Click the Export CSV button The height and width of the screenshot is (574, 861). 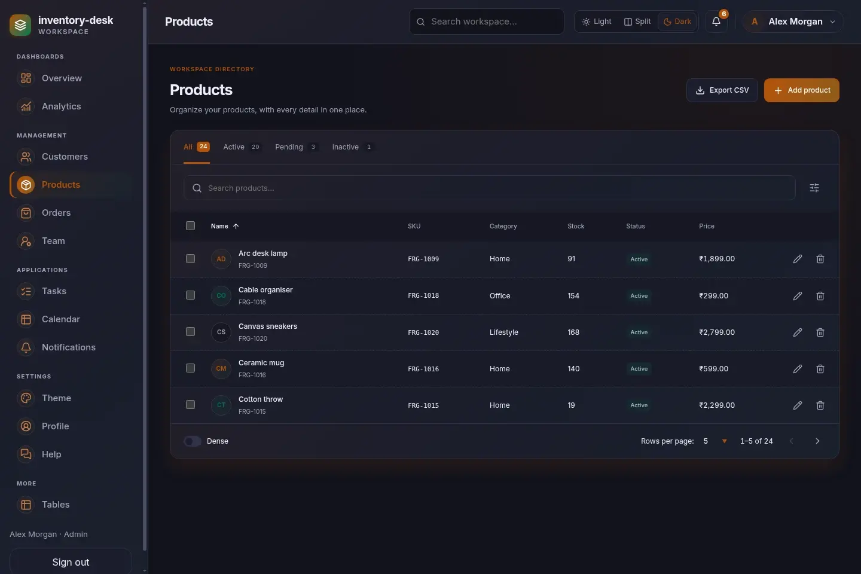[722, 90]
